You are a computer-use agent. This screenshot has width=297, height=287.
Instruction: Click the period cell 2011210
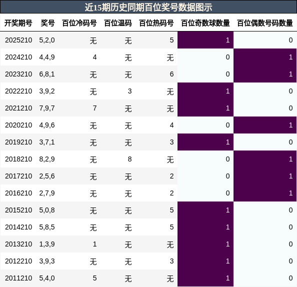[18, 278]
